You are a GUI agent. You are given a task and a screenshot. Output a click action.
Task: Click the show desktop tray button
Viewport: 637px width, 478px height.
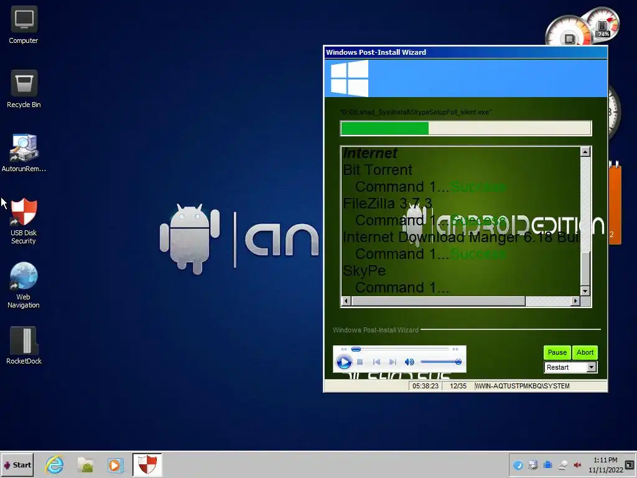click(630, 465)
